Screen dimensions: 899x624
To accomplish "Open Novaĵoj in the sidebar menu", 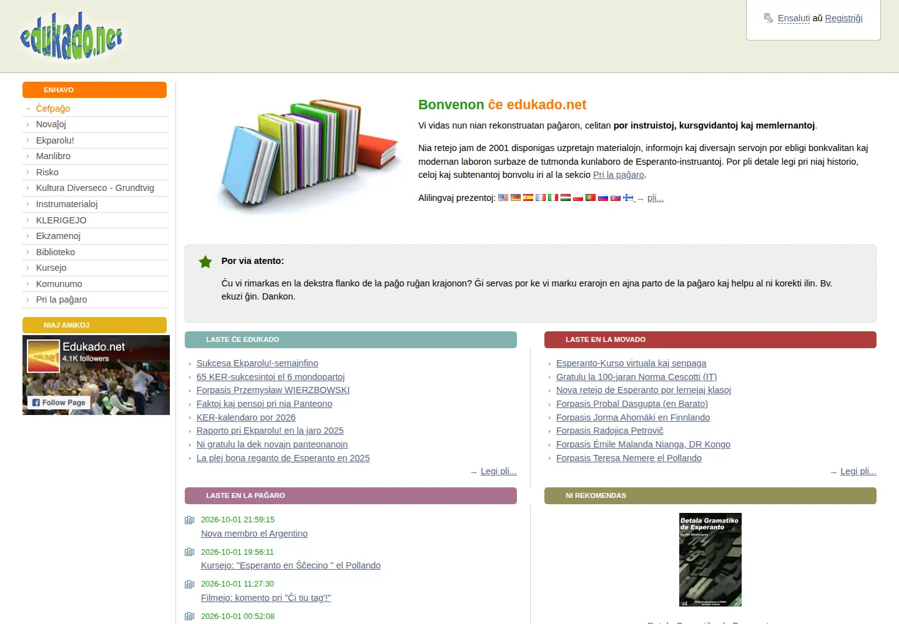I will click(51, 124).
